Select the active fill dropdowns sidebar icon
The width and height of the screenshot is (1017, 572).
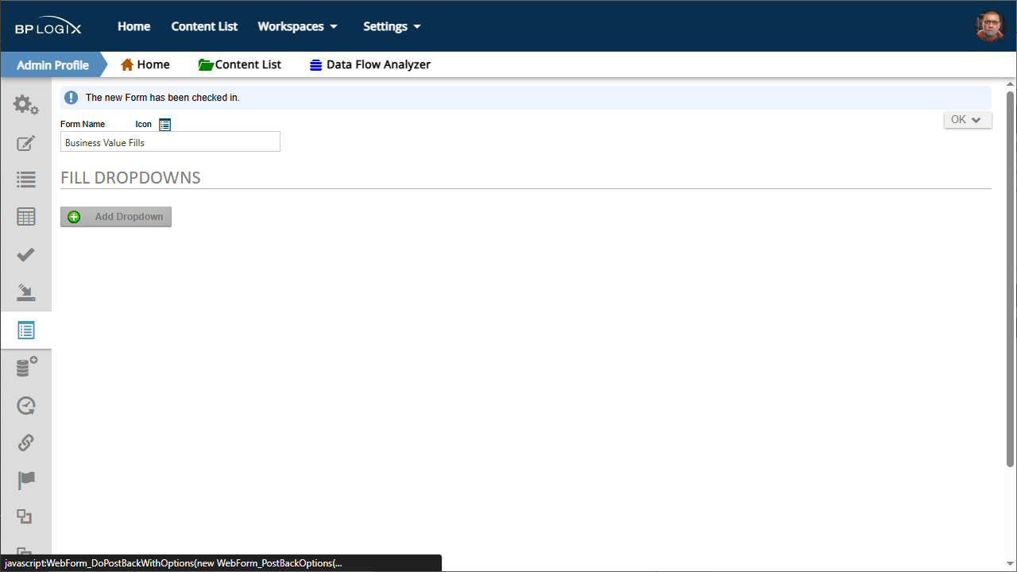tap(25, 330)
